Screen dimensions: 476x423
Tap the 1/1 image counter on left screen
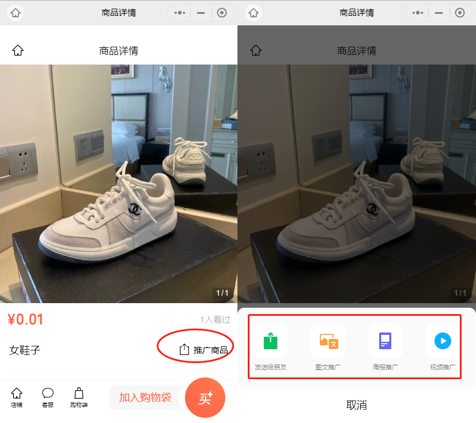(222, 293)
